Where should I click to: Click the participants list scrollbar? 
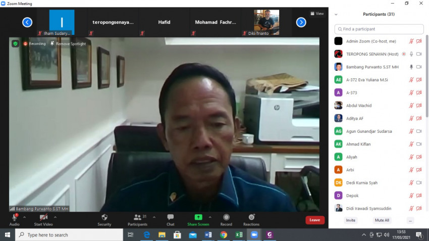coord(427,76)
